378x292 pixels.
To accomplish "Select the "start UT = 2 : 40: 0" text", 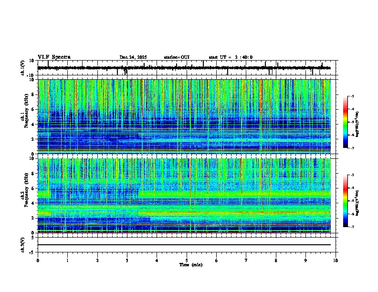I will (x=231, y=57).
